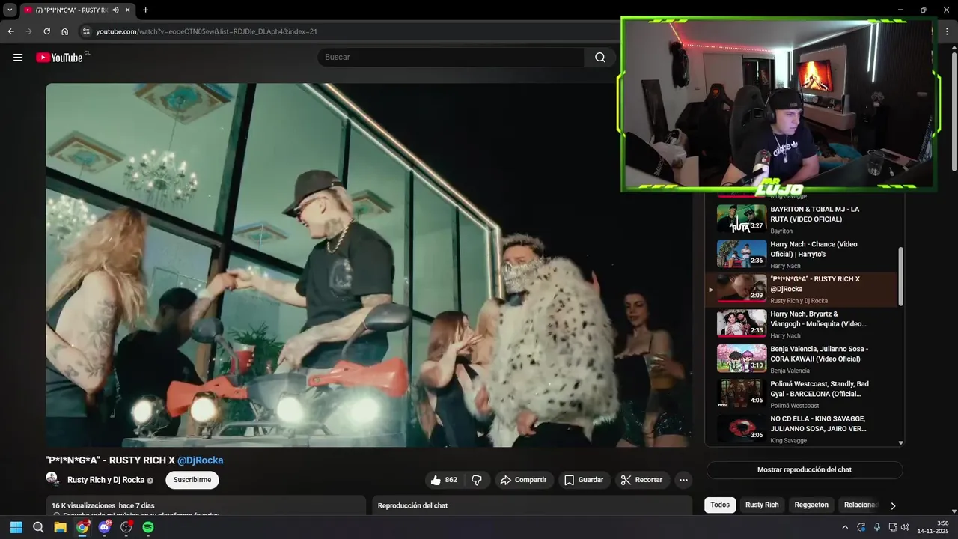This screenshot has width=958, height=539.
Task: Open Rusty Rich y Dj Rocka channel link
Action: point(106,480)
